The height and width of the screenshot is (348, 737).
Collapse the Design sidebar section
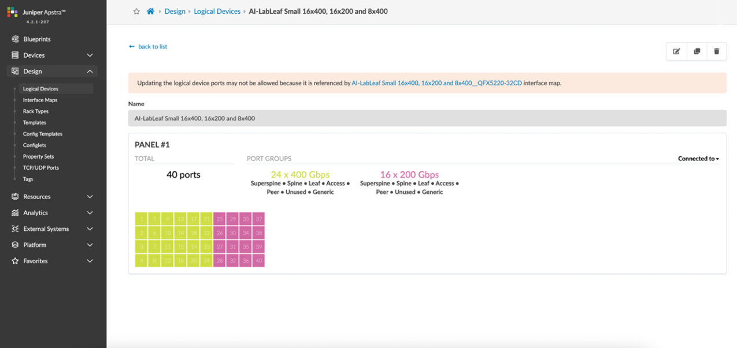[x=90, y=72]
